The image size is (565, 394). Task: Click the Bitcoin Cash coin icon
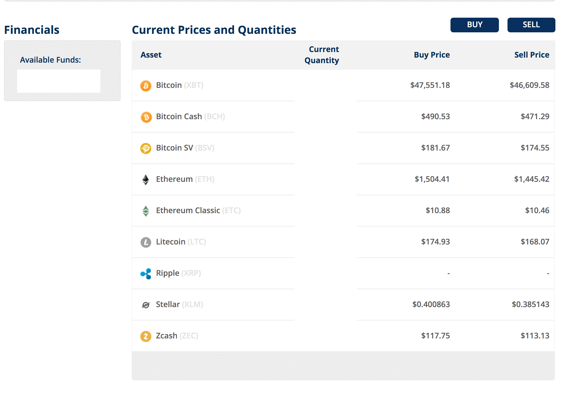coord(146,117)
